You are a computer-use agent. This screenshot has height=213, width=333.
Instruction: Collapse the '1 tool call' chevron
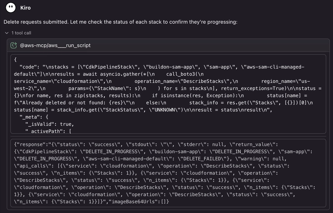click(x=7, y=33)
